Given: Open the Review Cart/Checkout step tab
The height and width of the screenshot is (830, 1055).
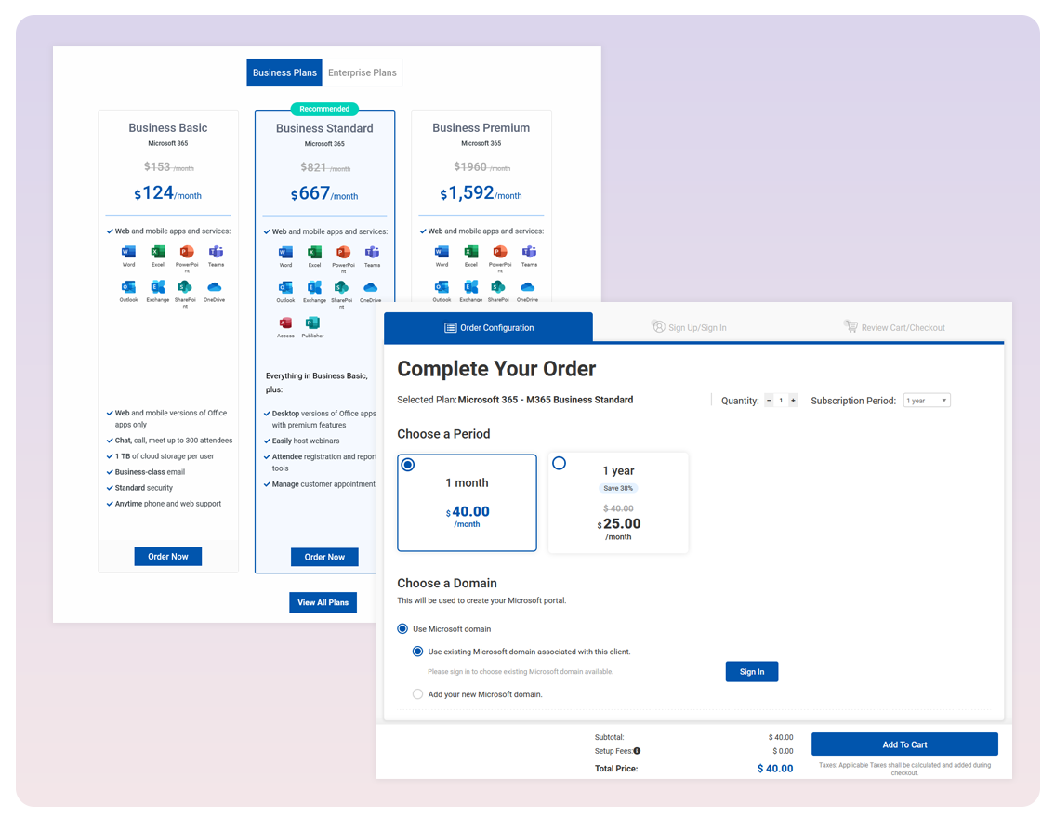Looking at the screenshot, I should pos(894,327).
